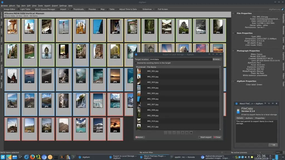Open the Export menu

pyautogui.click(x=55, y=6)
